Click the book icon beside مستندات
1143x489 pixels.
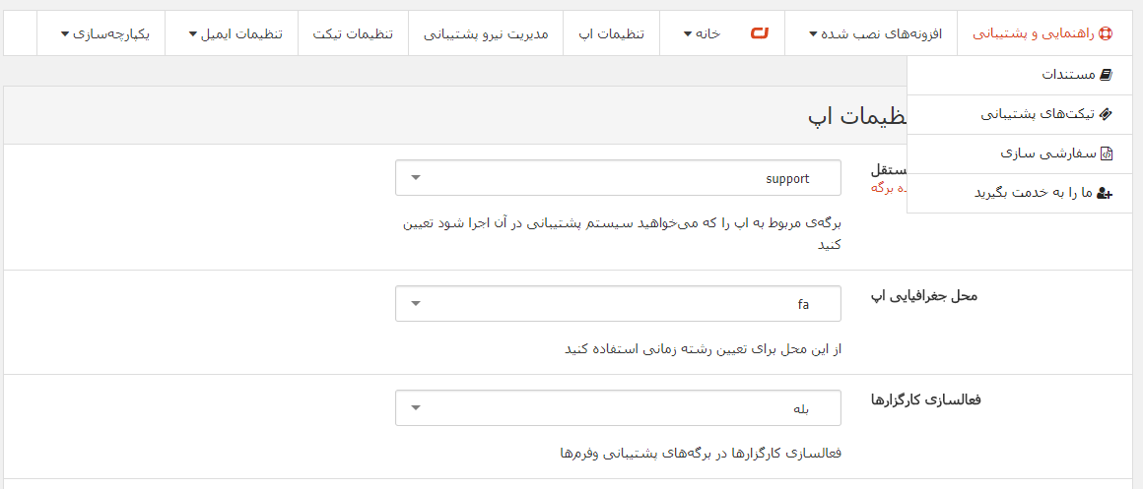coord(1105,75)
